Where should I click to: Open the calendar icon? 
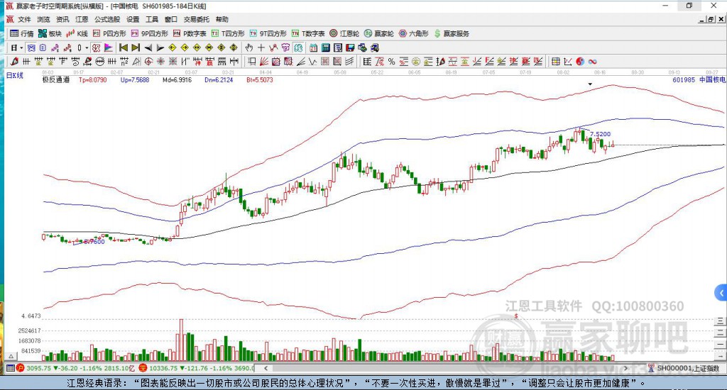pos(313,48)
